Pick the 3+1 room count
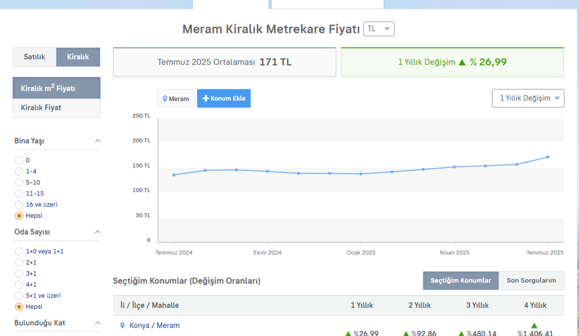The height and width of the screenshot is (336, 579). pyautogui.click(x=19, y=274)
